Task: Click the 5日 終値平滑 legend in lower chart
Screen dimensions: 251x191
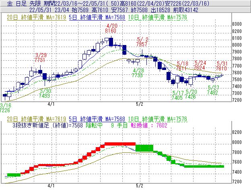Action: coord(97,119)
